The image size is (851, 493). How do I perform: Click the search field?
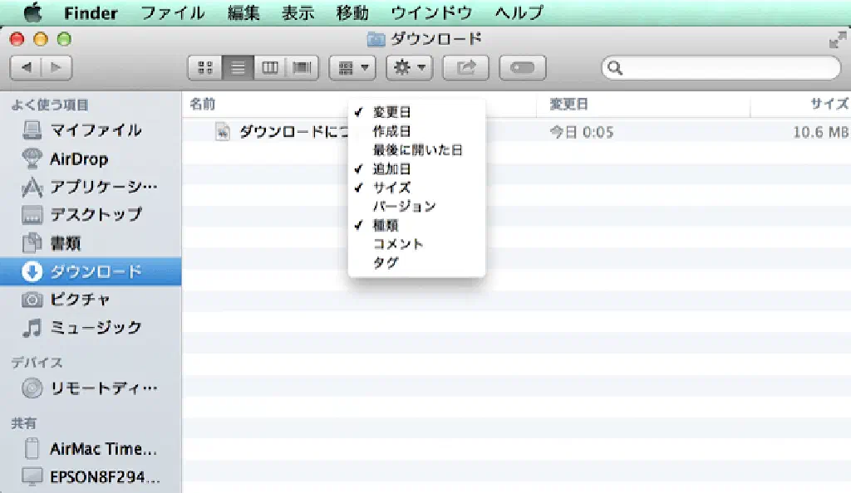click(x=721, y=68)
